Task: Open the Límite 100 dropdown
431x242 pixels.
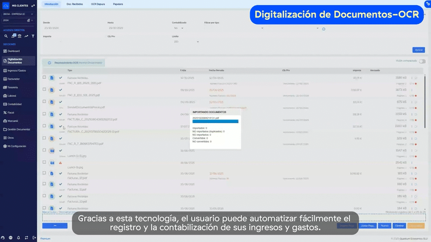Action: (x=186, y=42)
